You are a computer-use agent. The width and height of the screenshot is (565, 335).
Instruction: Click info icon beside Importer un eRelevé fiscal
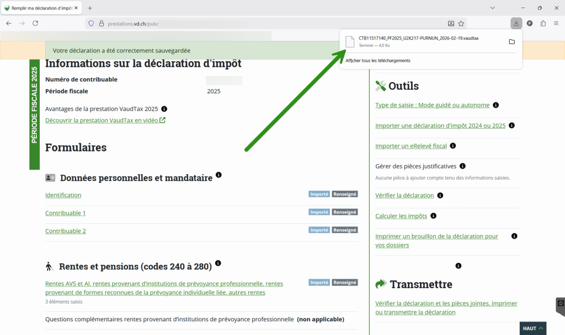pyautogui.click(x=452, y=146)
